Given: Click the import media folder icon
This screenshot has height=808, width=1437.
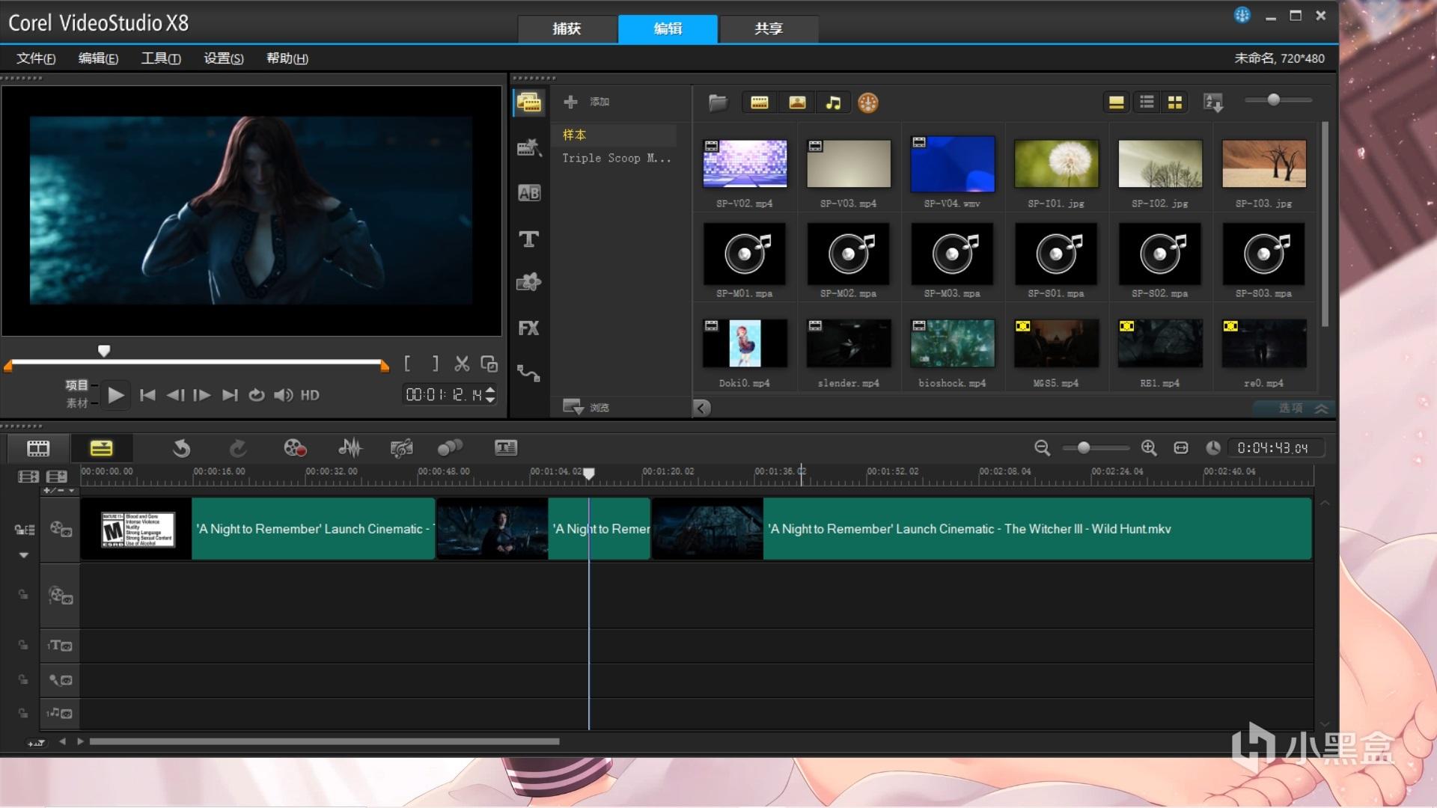Looking at the screenshot, I should (718, 102).
